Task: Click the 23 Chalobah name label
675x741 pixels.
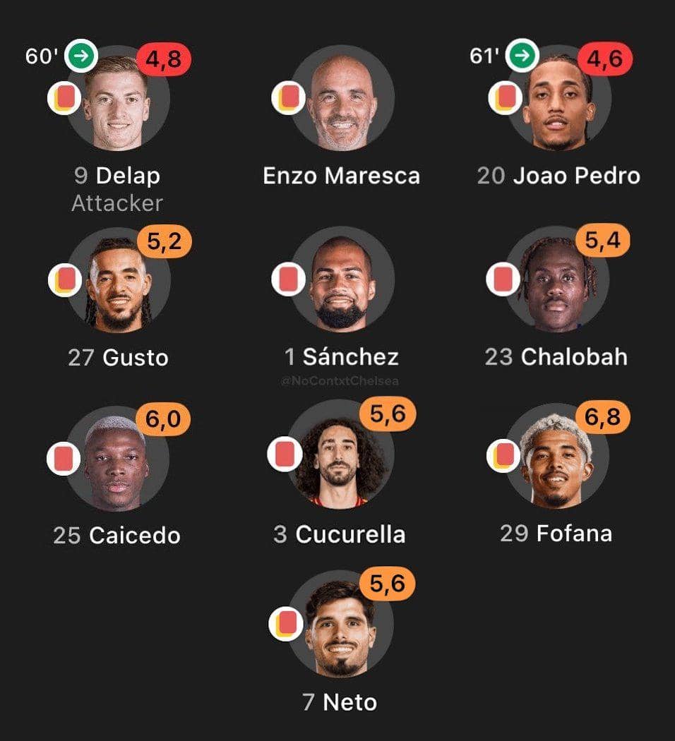Action: click(x=556, y=356)
